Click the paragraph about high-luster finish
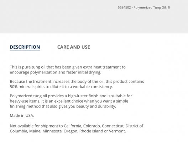The image size is (188, 142). pyautogui.click(x=71, y=101)
